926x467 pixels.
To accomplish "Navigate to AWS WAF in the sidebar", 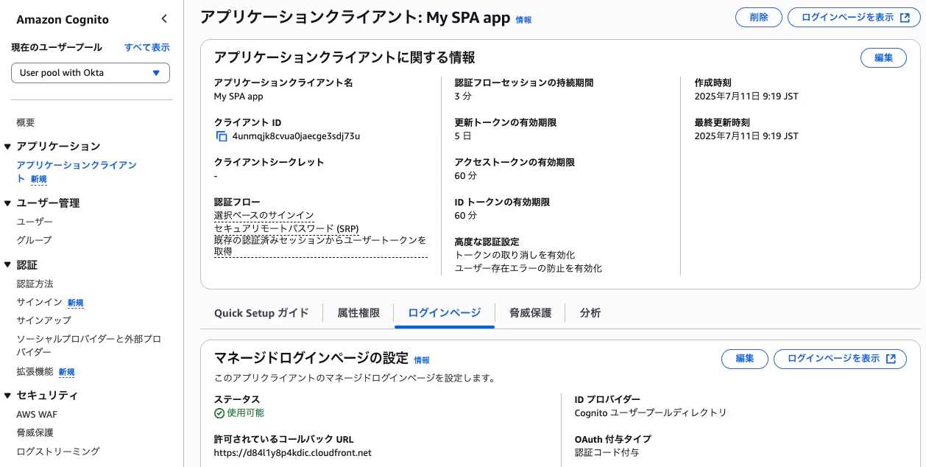I will pyautogui.click(x=37, y=415).
